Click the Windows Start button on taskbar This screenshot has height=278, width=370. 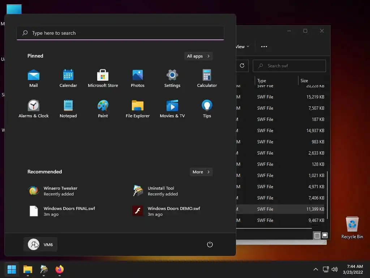point(12,269)
